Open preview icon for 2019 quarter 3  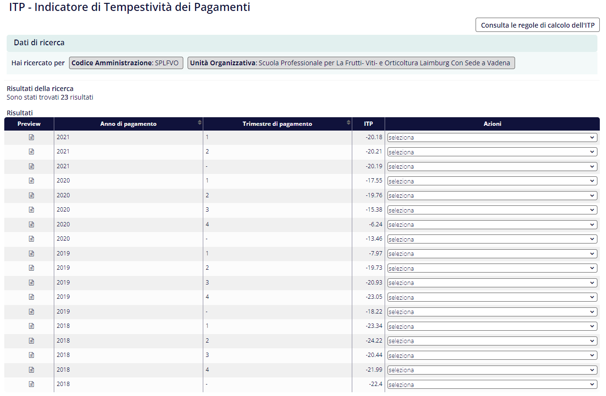(31, 283)
